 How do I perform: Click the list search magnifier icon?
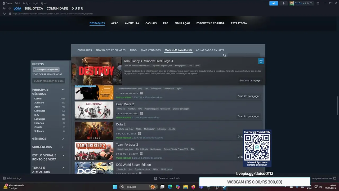(x=225, y=55)
